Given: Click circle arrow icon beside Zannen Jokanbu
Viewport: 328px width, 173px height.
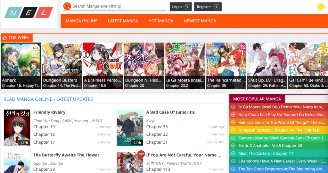Looking at the screenshot, I should click(x=233, y=138).
